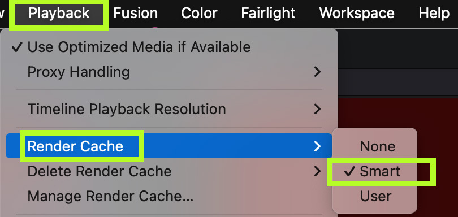
Task: Open the Fusion menu
Action: (x=136, y=14)
